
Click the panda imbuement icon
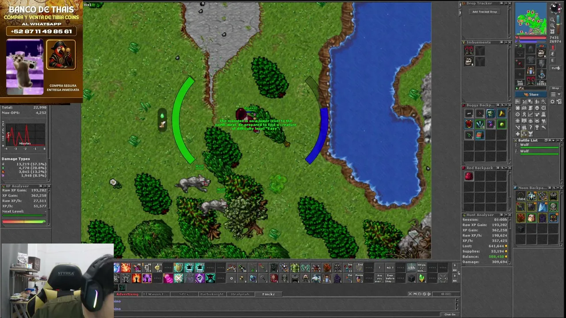point(469,61)
